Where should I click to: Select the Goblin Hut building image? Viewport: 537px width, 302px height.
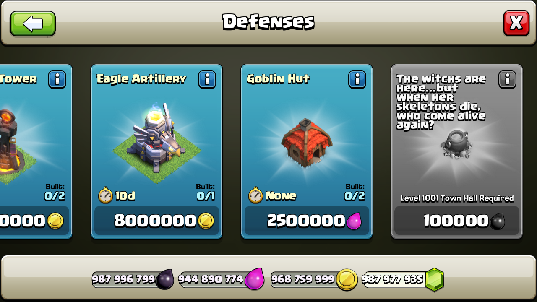306,143
